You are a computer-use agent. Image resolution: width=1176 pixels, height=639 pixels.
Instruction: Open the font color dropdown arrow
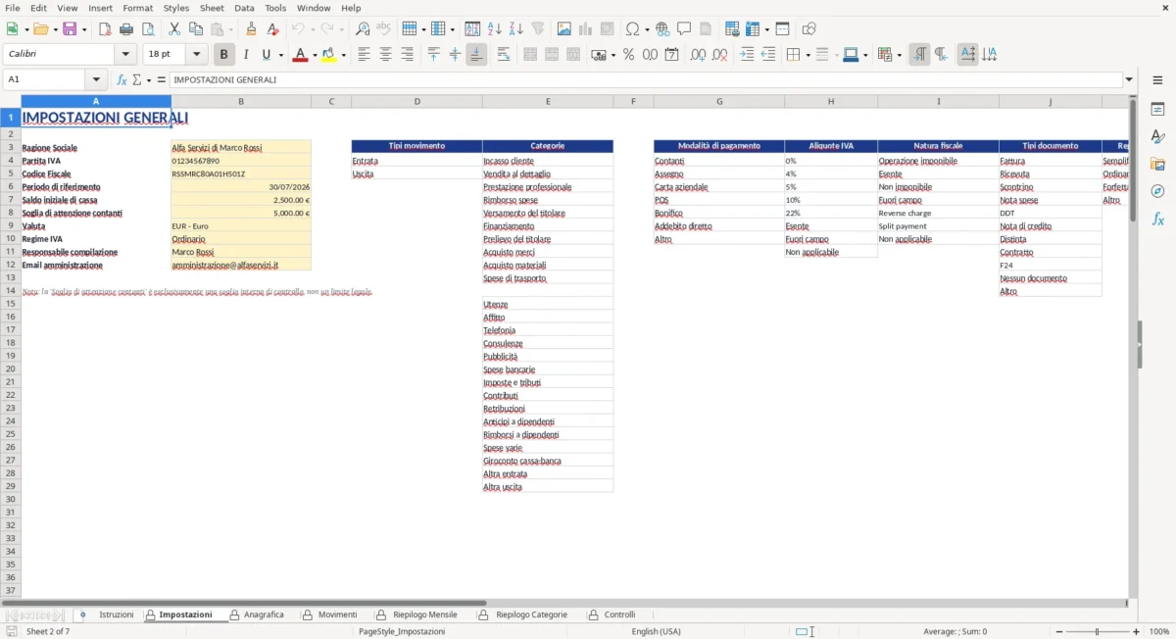pyautogui.click(x=314, y=55)
